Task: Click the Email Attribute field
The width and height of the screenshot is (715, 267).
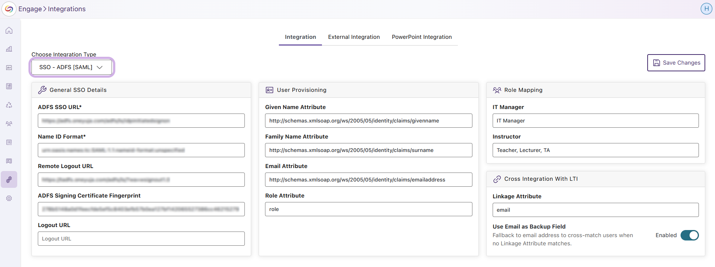Action: click(369, 180)
